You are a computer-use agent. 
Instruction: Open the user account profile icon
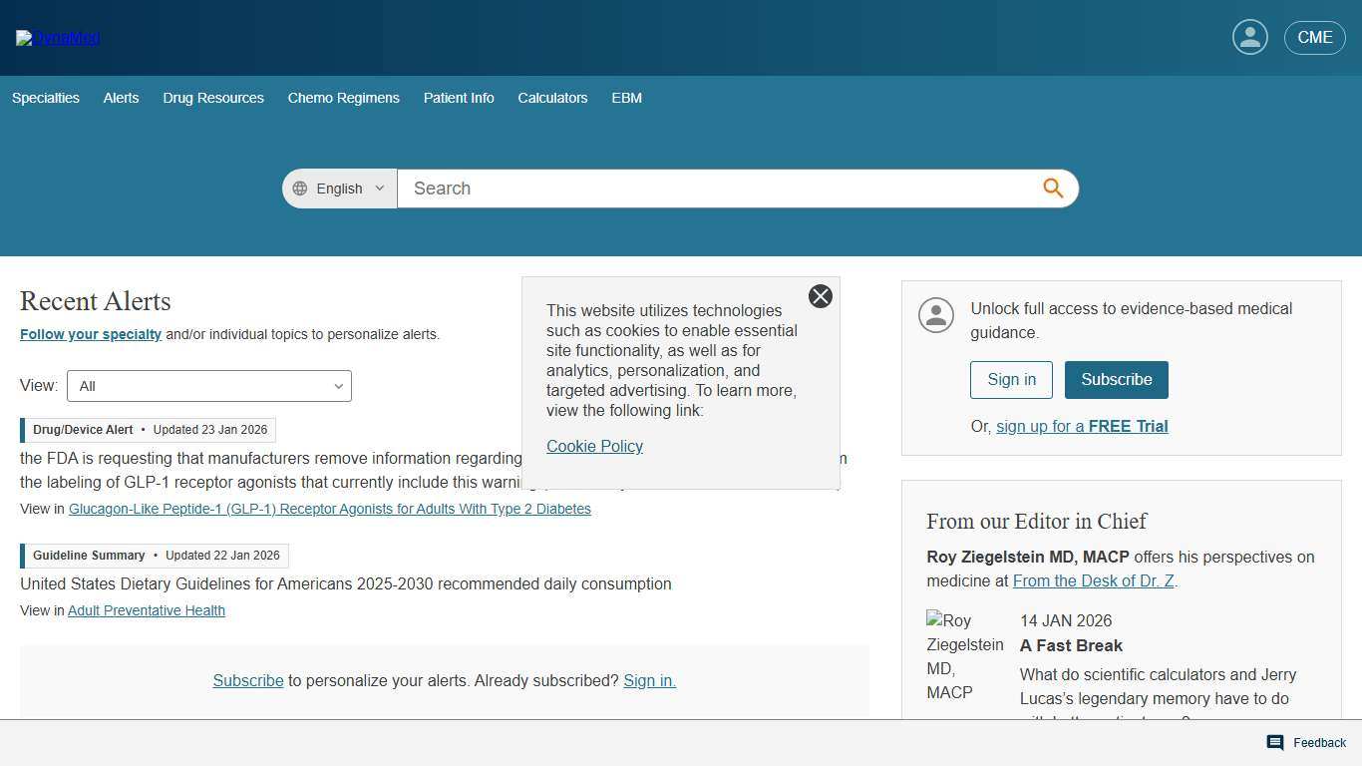[1249, 38]
